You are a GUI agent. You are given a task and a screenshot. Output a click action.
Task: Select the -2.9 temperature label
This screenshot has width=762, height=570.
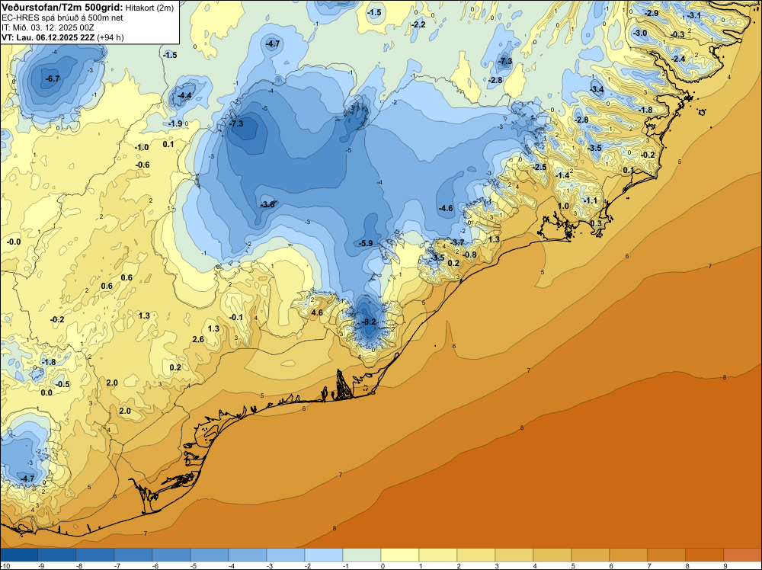coord(652,13)
